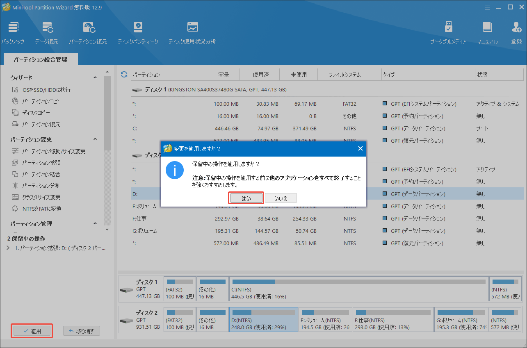Select C:(NTFS) 446.5 GB block in disk map
The height and width of the screenshot is (348, 527).
point(359,289)
